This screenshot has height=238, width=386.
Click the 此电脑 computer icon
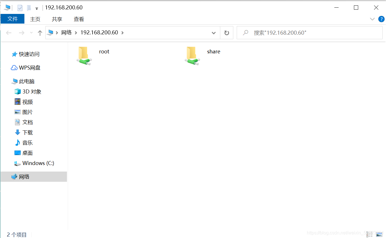(x=14, y=82)
